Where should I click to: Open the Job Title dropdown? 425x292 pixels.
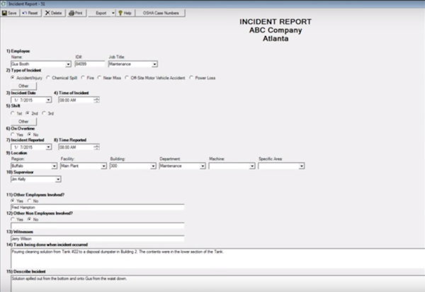point(154,64)
